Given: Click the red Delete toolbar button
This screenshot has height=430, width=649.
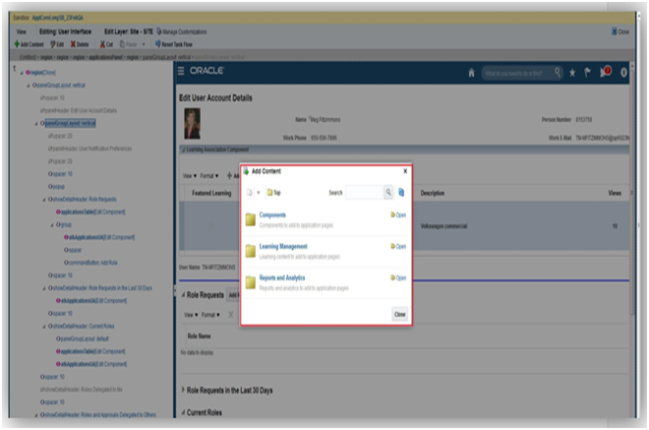Looking at the screenshot, I should click(80, 44).
